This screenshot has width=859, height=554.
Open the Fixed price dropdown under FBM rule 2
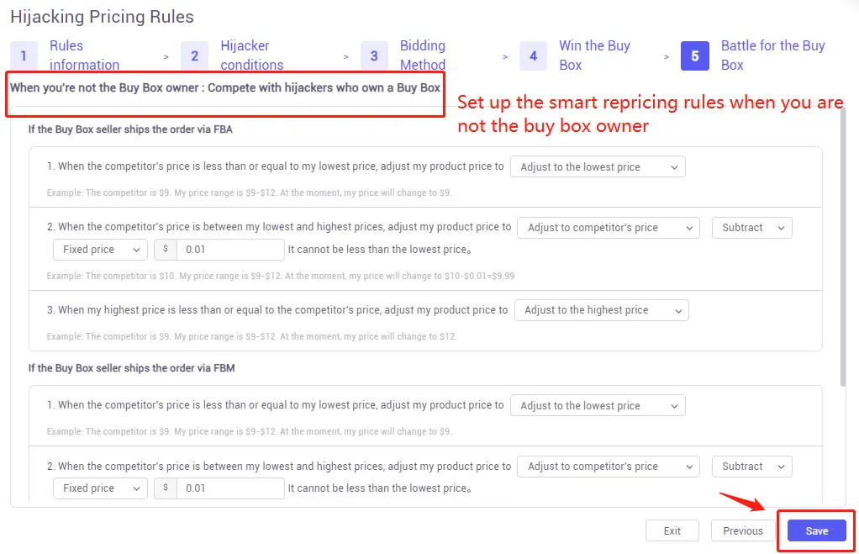click(x=99, y=488)
